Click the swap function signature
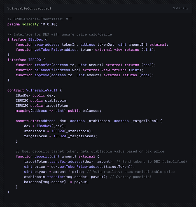Image resolution: width=196 pixels, height=207 pixels. (92, 45)
